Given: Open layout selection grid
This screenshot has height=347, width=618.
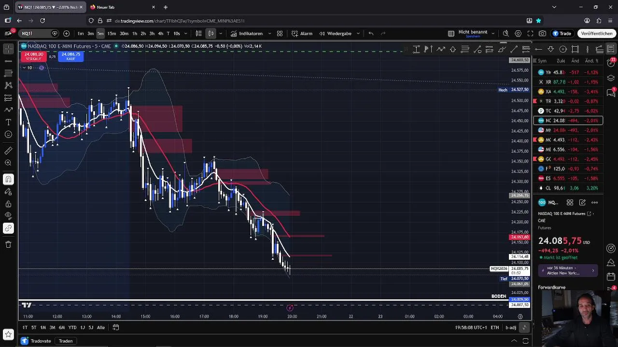Looking at the screenshot, I should [451, 33].
